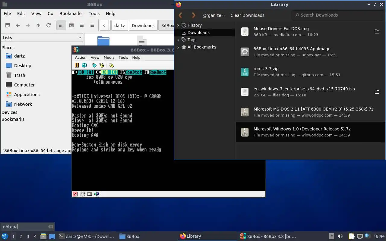Click the Search Downloads field
Viewport: 386px width, 241px height.
(338, 15)
